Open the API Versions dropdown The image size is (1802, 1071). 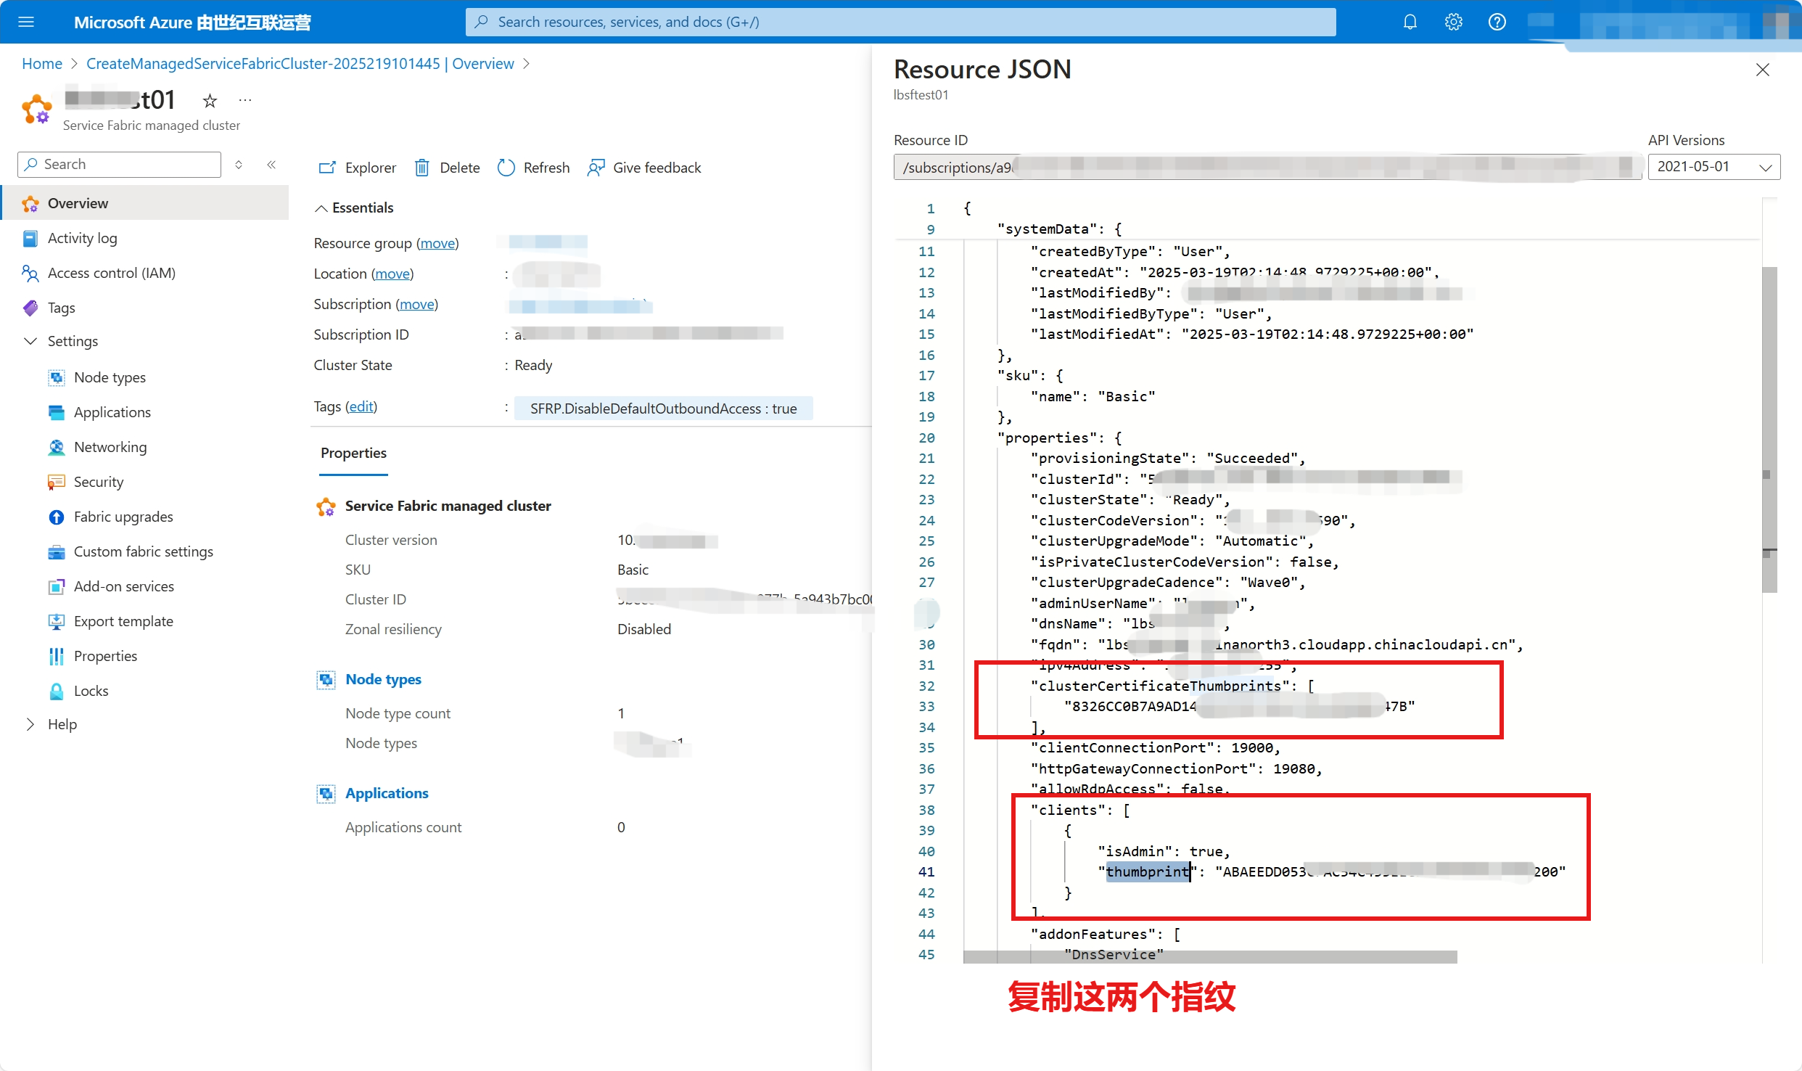(1713, 167)
